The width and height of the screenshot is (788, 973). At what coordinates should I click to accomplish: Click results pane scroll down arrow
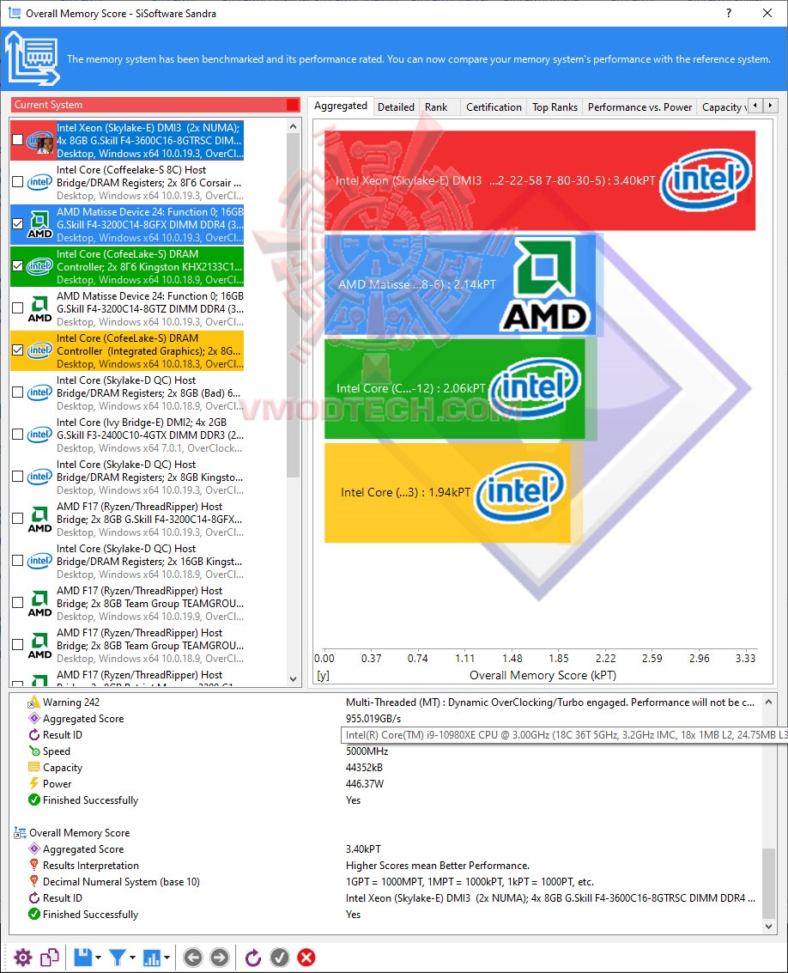pos(769,927)
